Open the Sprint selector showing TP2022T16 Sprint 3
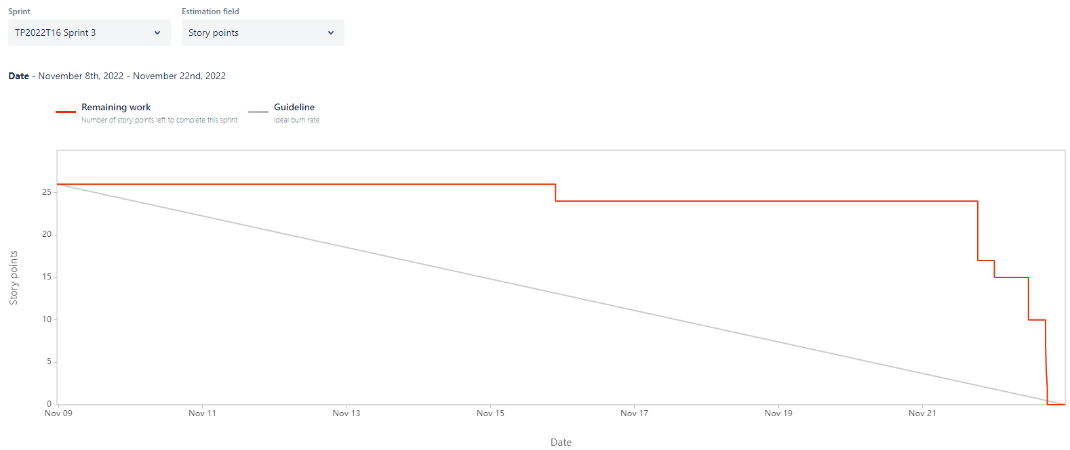 tap(89, 32)
